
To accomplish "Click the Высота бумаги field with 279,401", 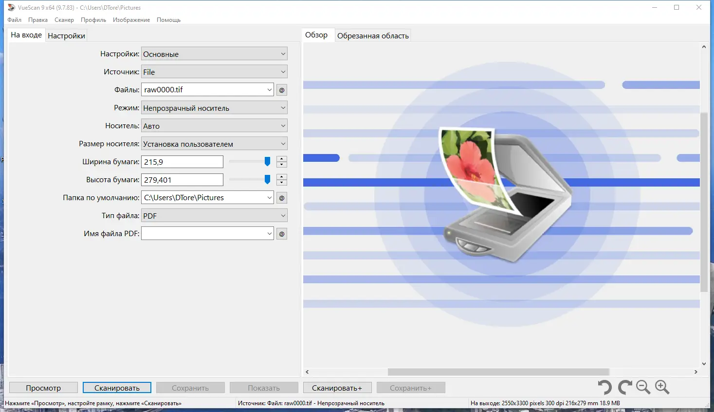I will (182, 180).
